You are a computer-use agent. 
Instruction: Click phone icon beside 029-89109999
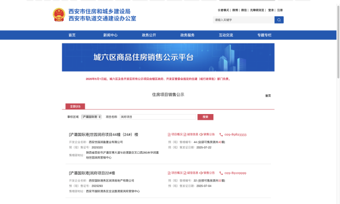[221, 173]
